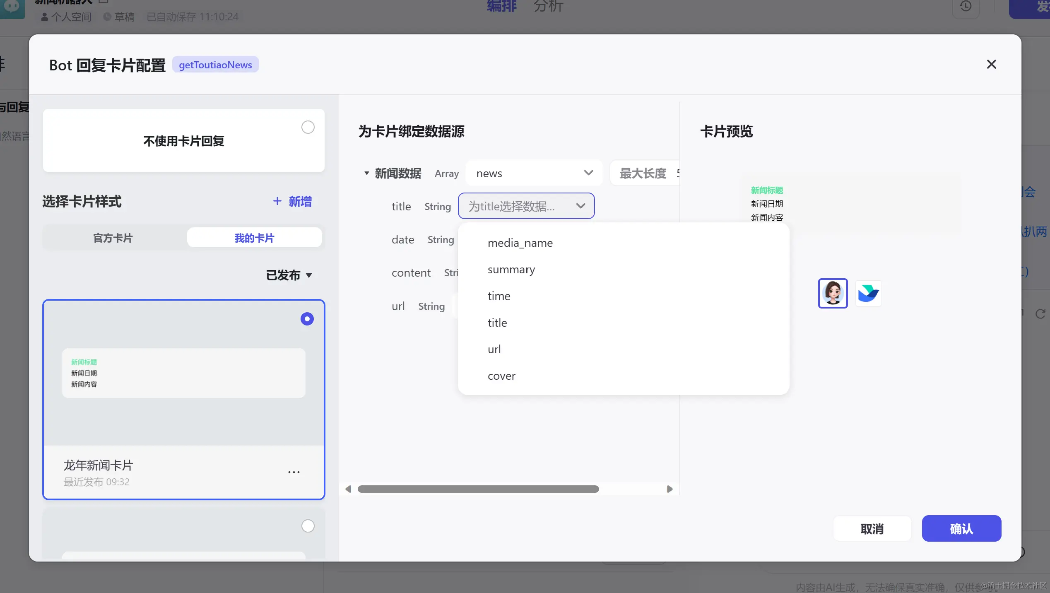This screenshot has height=593, width=1050.
Task: Click the 确认 button
Action: (961, 528)
